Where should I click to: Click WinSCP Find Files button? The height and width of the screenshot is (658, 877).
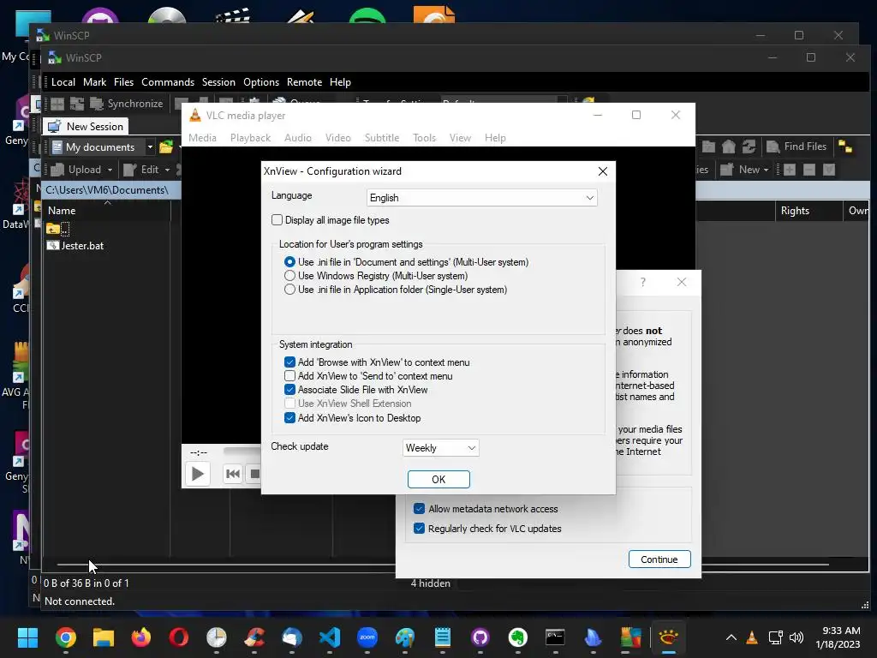pos(796,147)
